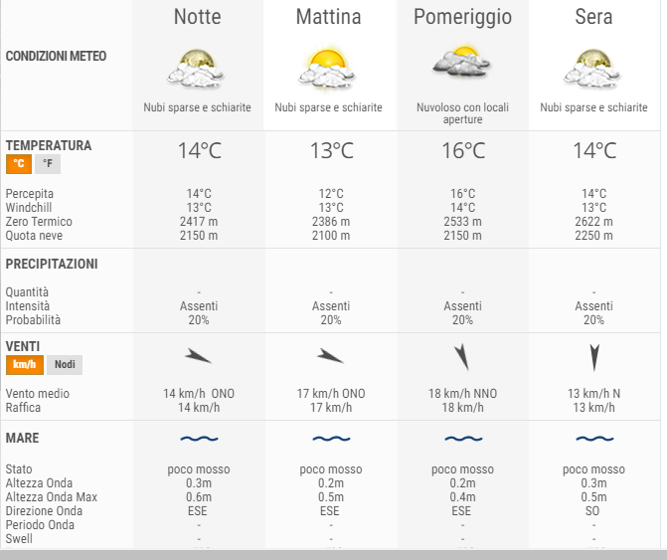Click the Pomeriggio dark clouds weather icon

coord(462,62)
